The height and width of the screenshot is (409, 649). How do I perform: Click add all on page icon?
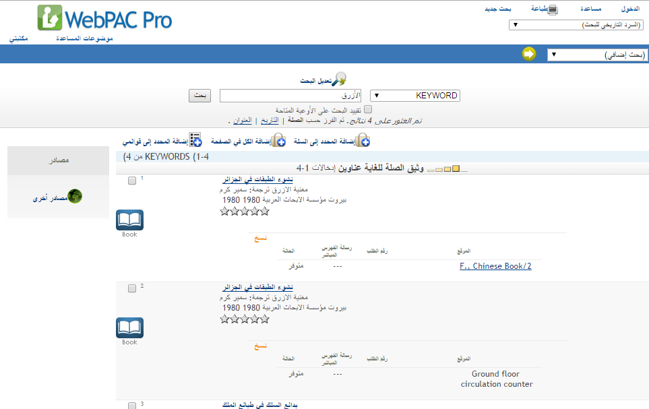point(278,140)
